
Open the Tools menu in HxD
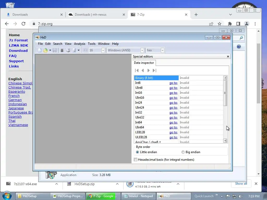point(92,44)
